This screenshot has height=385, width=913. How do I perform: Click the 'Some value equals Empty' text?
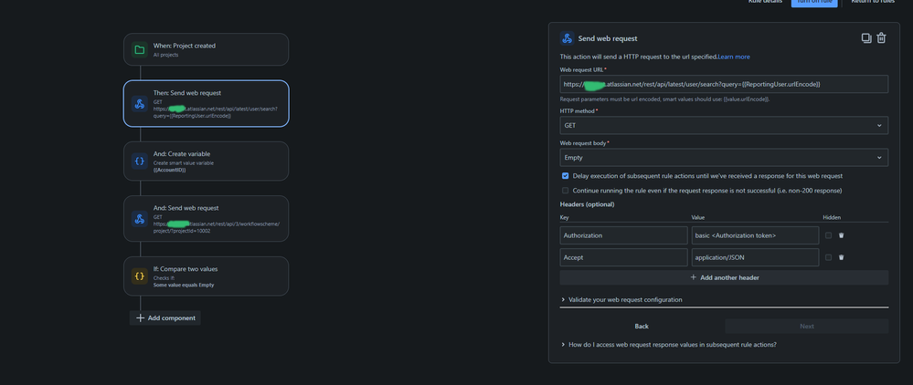184,285
